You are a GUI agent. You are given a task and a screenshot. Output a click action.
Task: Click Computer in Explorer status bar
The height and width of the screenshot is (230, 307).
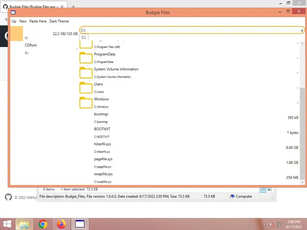point(244,196)
